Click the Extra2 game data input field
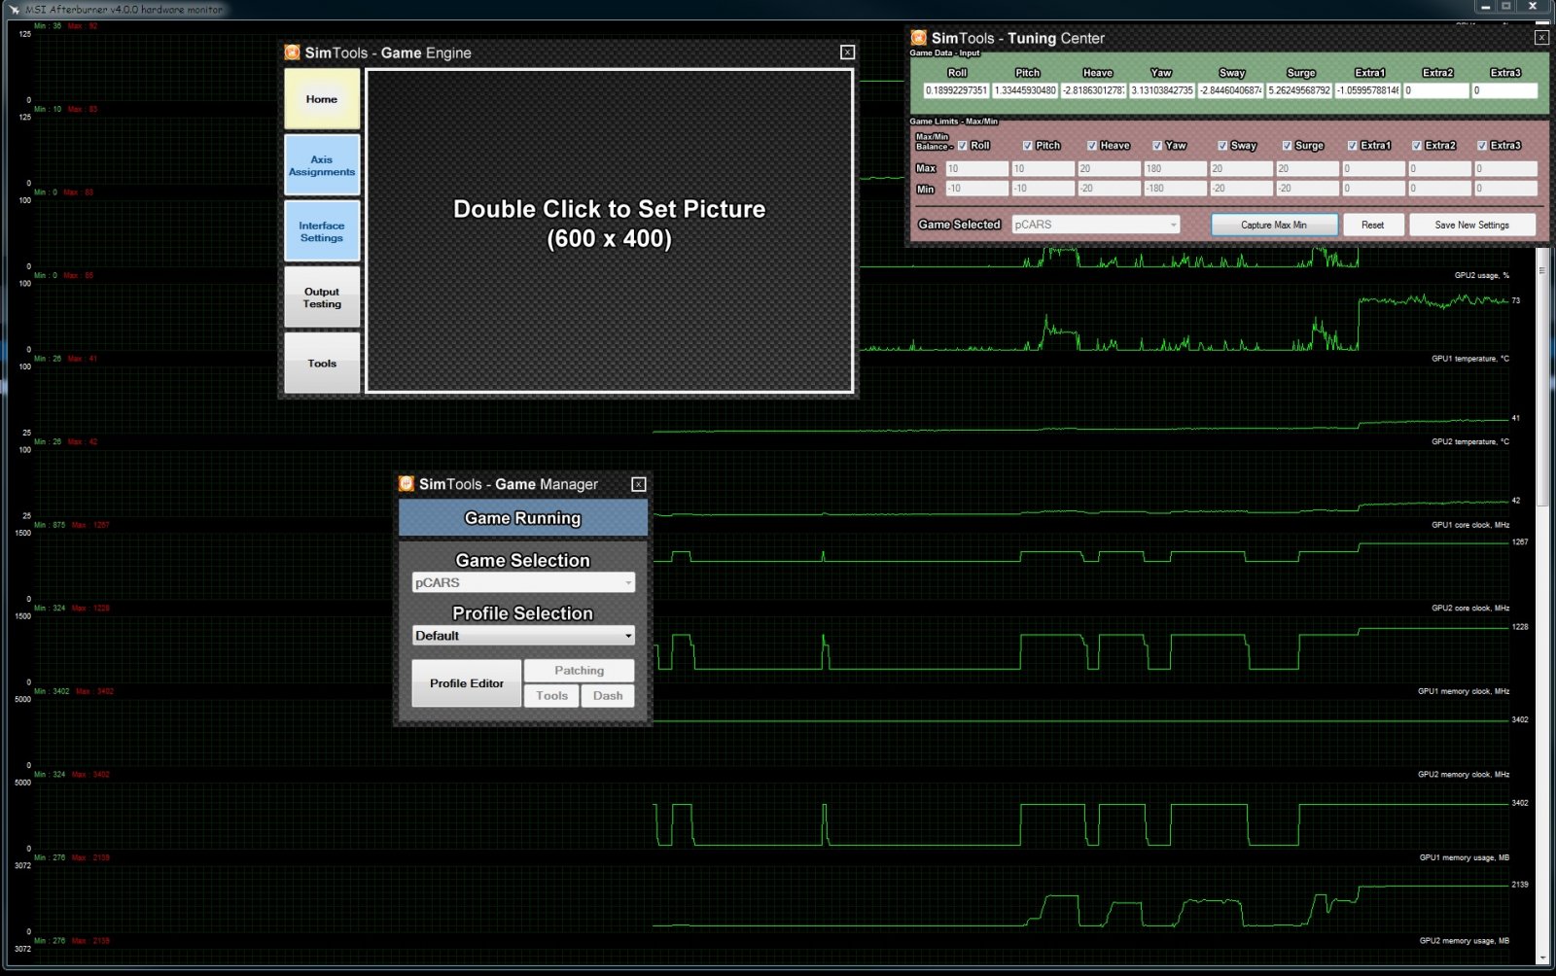This screenshot has width=1556, height=976. 1436,90
